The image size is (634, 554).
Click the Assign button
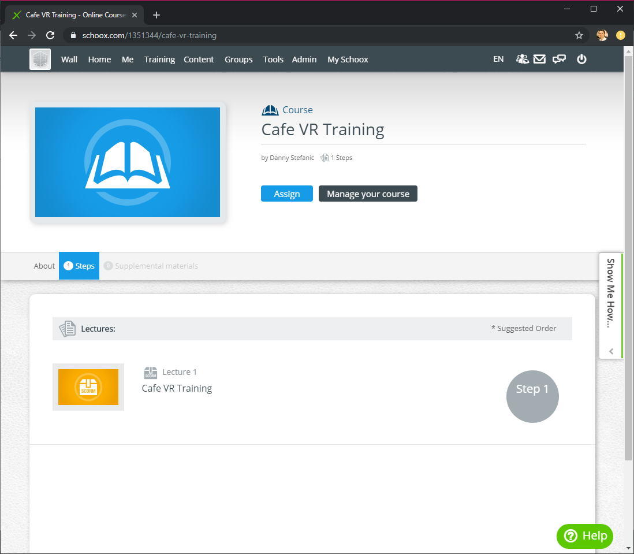pos(286,194)
